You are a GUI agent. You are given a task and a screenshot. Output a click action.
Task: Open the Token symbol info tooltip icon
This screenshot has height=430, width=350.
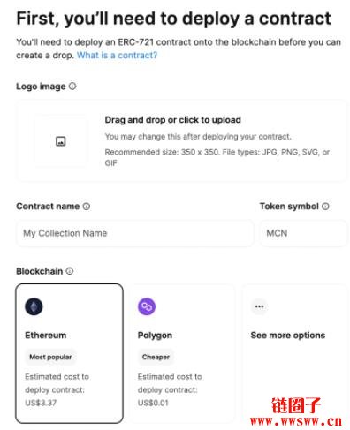click(x=325, y=207)
